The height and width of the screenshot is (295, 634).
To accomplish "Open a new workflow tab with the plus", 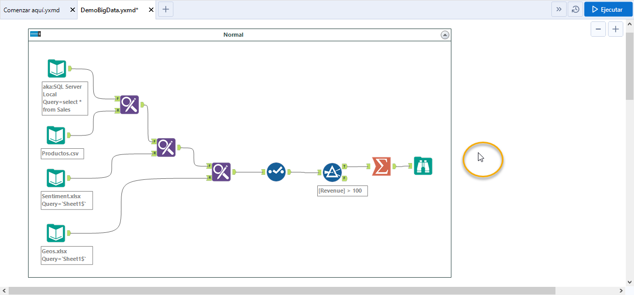I will pos(165,9).
